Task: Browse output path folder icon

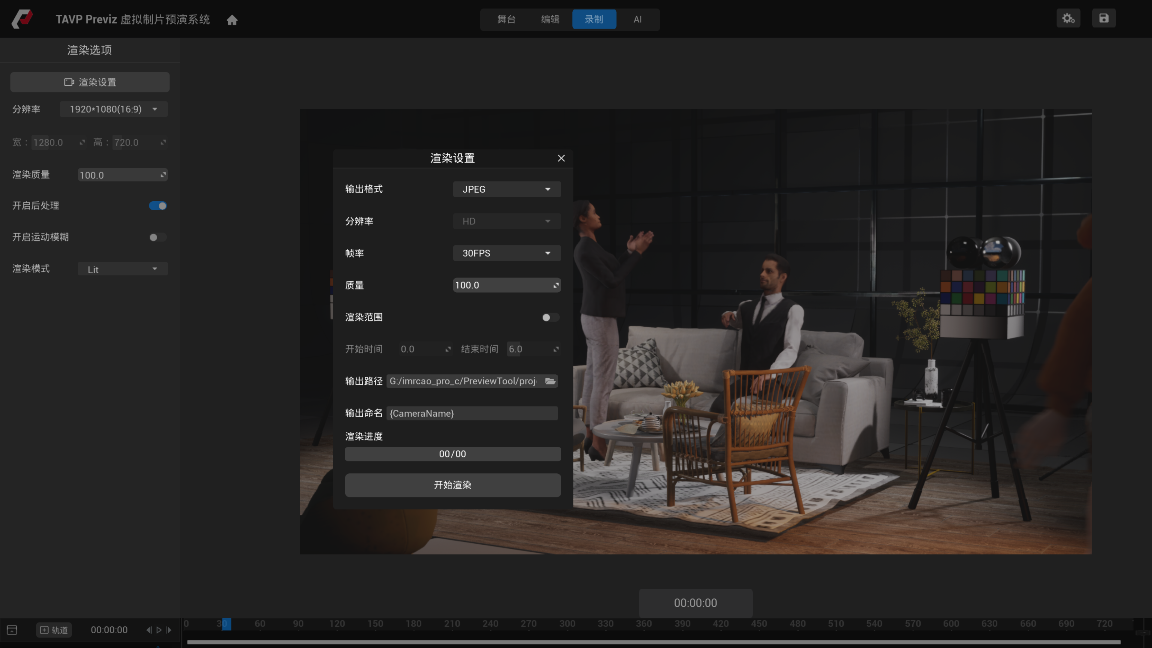Action: pyautogui.click(x=550, y=381)
